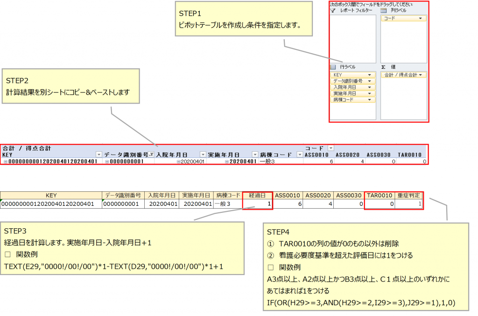The image size is (478, 316).
Task: Click the レポートフィルター funnel icon
Action: [332, 11]
